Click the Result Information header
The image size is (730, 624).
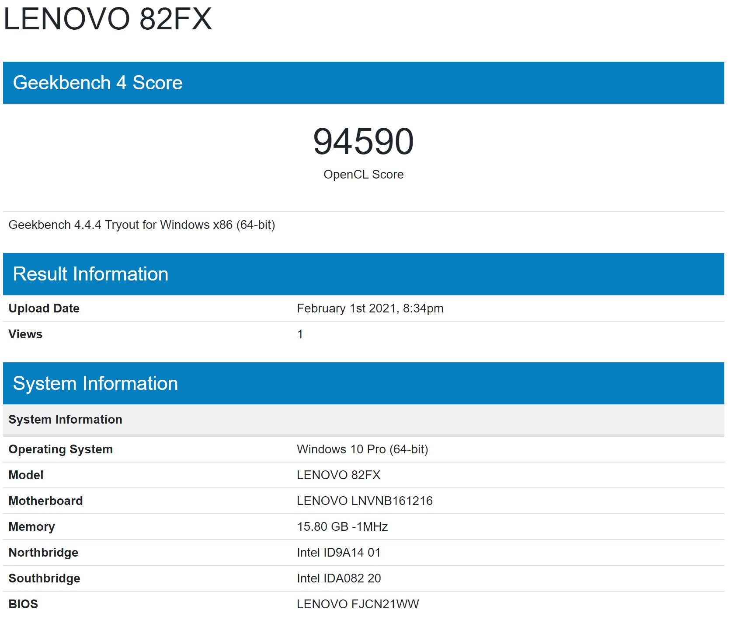(x=364, y=274)
